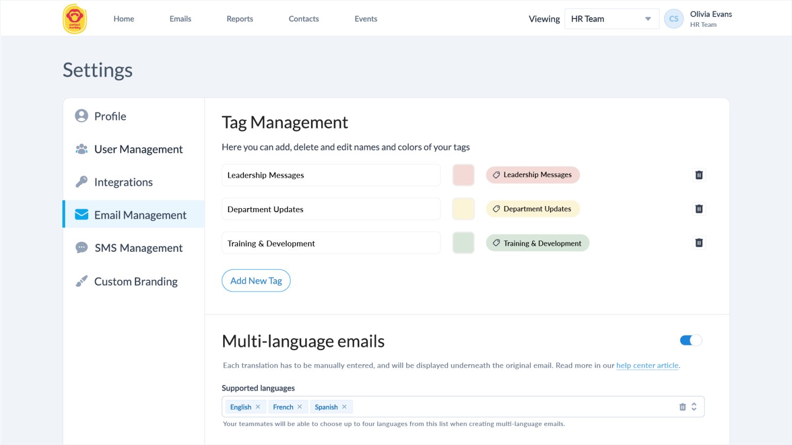Click inside the Leadership Messages name field
Screen dimensions: 792x445
click(331, 175)
